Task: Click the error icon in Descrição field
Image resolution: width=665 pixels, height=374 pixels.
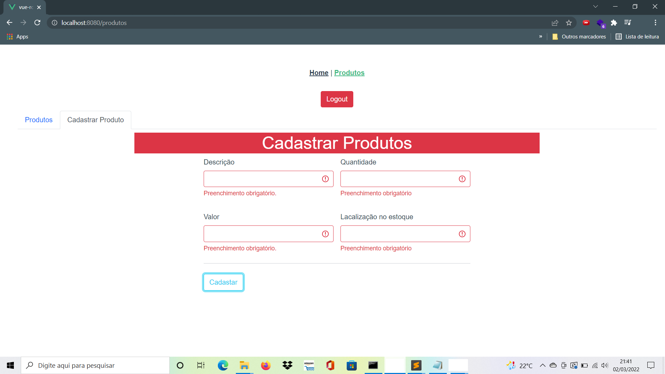Action: 325,179
